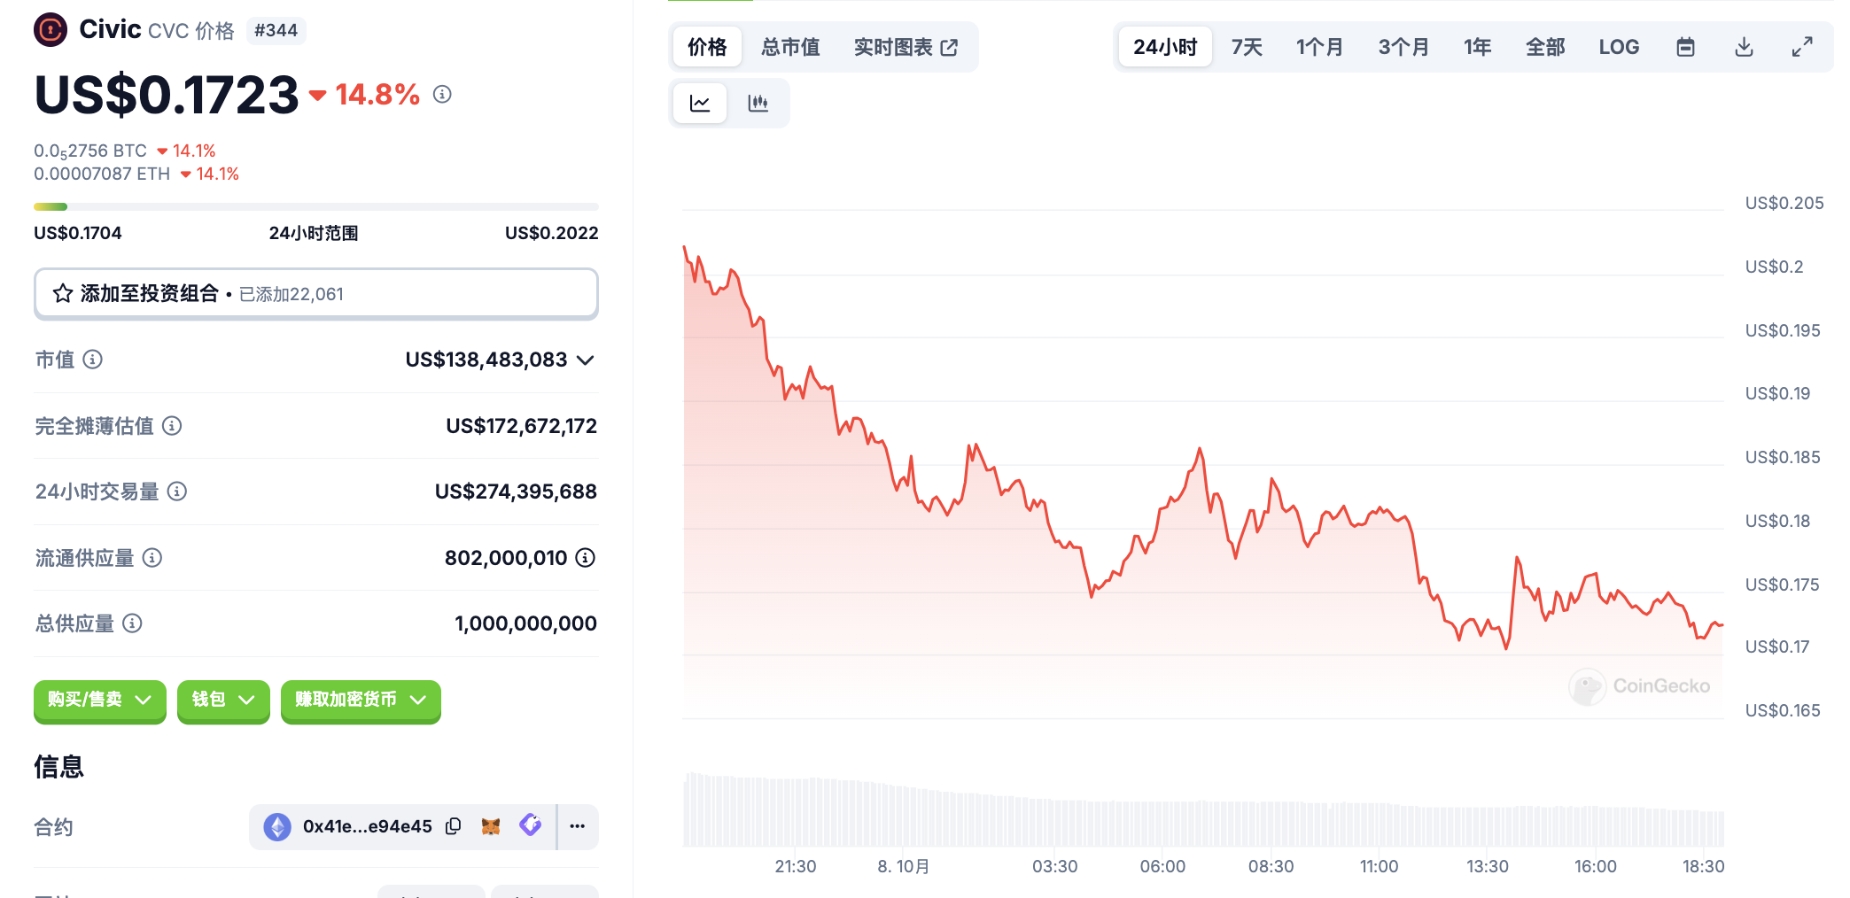Select the 7天 time range

[x=1247, y=47]
